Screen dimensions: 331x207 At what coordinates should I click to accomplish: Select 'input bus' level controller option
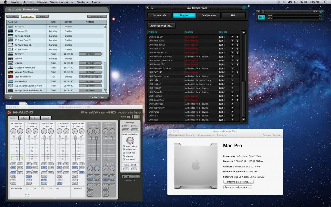pos(123,152)
